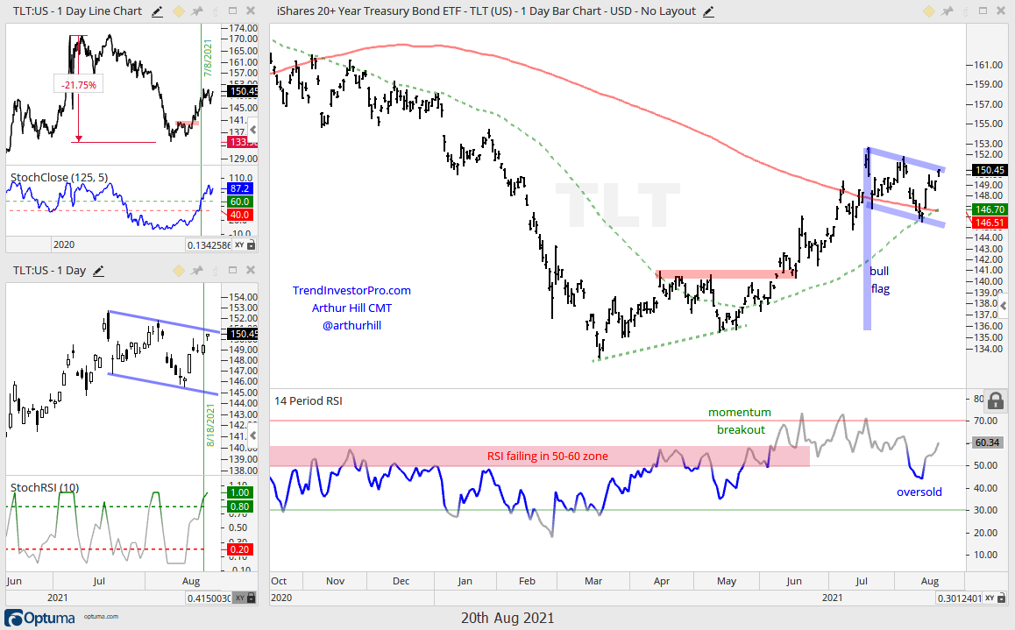Image resolution: width=1015 pixels, height=630 pixels.
Task: Click the green 0.80 StochRSI level tag
Action: click(239, 506)
